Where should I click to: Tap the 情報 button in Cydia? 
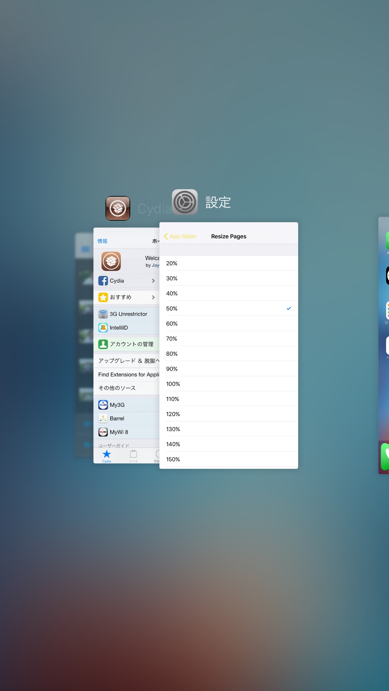click(102, 241)
